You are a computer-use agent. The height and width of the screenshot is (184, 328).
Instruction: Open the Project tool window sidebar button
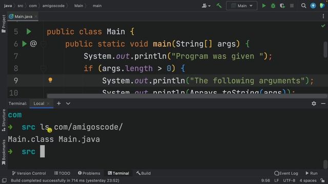pos(4,24)
